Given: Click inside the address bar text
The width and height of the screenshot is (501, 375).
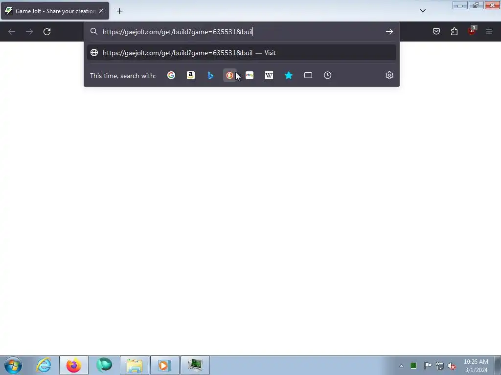Looking at the screenshot, I should point(178,32).
